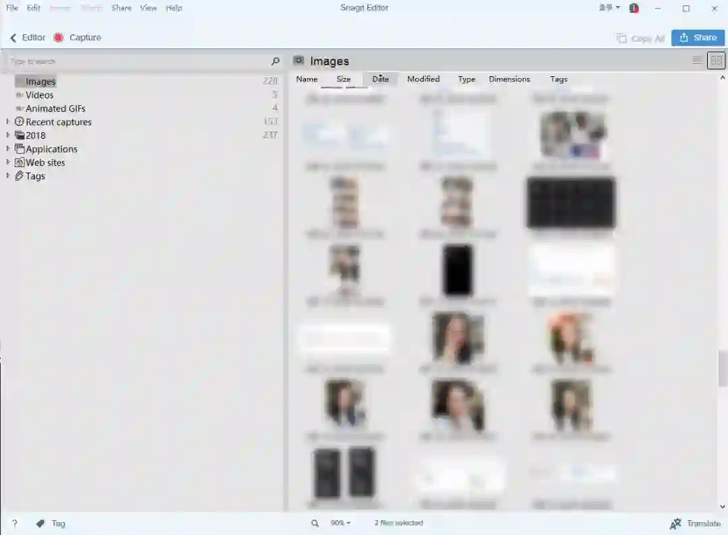Image resolution: width=728 pixels, height=535 pixels.
Task: Expand the Recent captures tree node
Action: click(8, 121)
